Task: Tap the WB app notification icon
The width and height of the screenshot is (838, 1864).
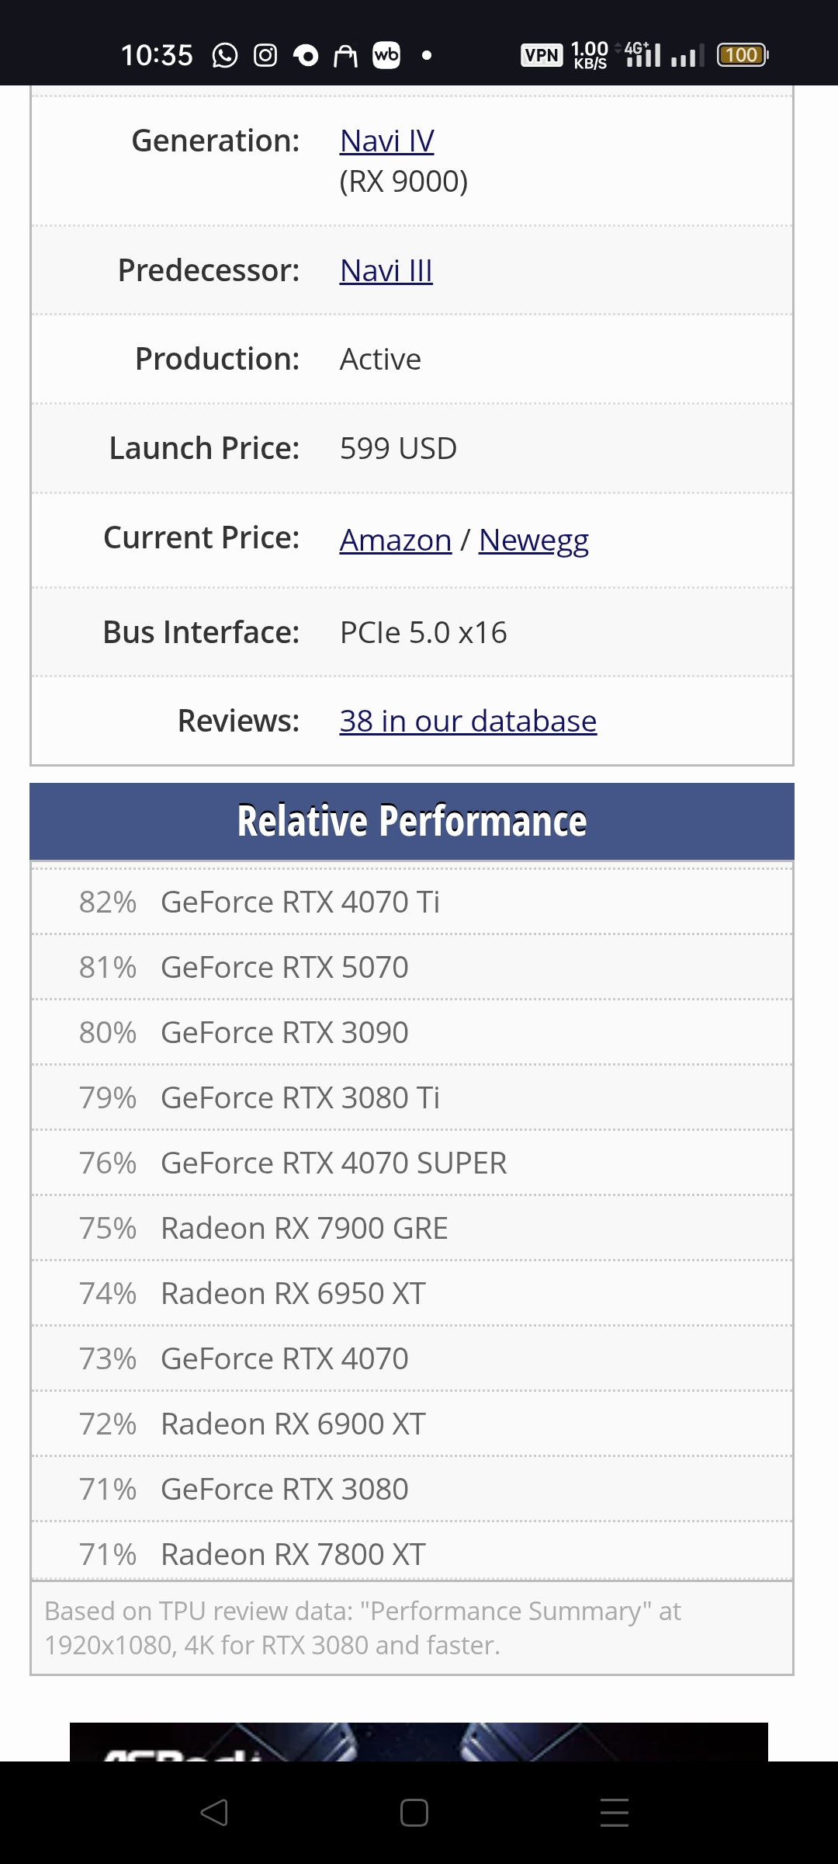Action: pos(386,55)
